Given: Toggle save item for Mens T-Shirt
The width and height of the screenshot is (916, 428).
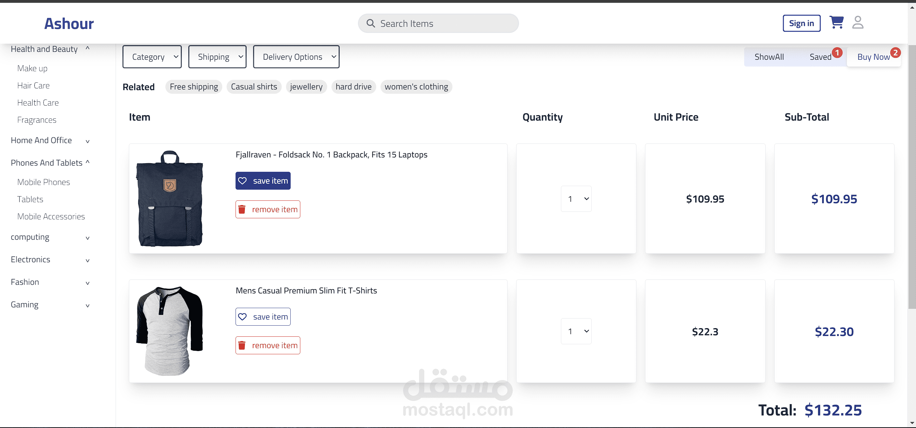Looking at the screenshot, I should tap(263, 317).
